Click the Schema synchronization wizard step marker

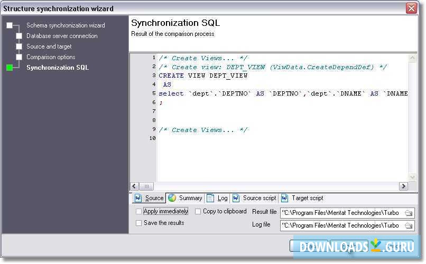(x=10, y=25)
